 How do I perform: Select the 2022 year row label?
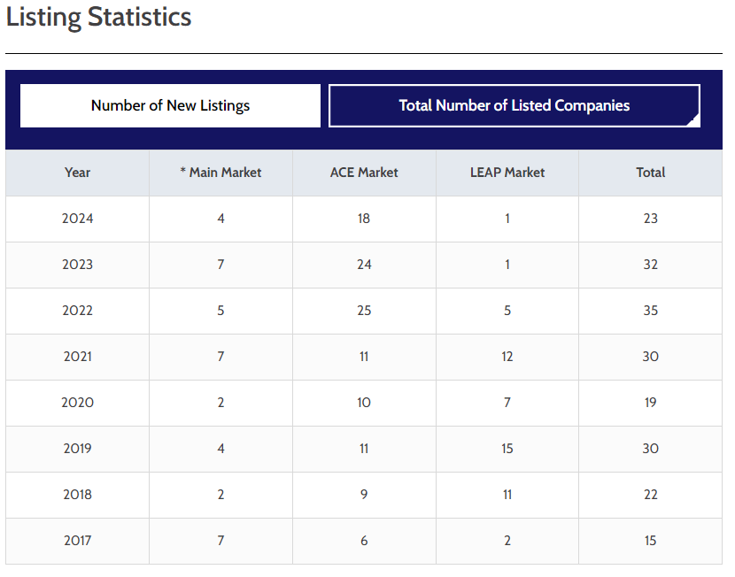[77, 311]
